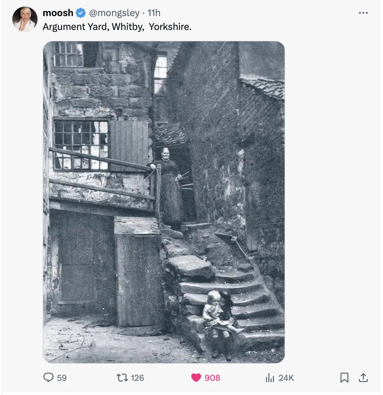This screenshot has width=383, height=395.
Task: Click the repost count "126"
Action: 137,378
